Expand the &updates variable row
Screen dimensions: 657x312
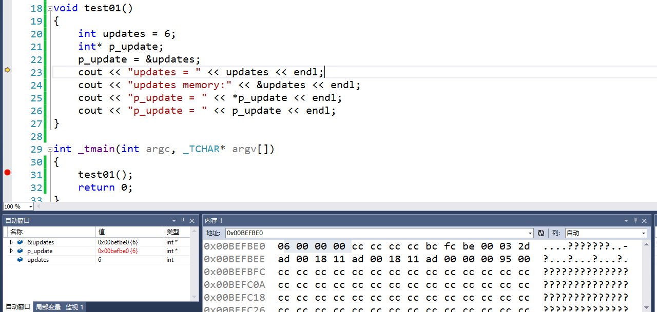tap(11, 242)
